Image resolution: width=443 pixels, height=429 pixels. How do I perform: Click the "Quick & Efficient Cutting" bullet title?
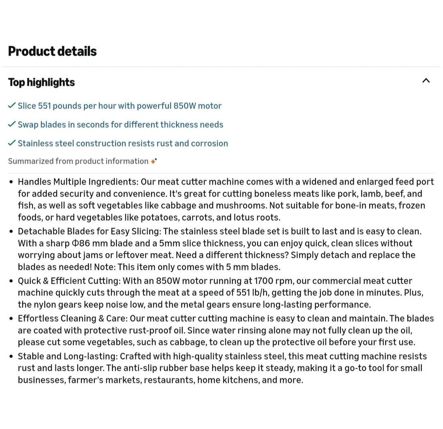pos(68,281)
